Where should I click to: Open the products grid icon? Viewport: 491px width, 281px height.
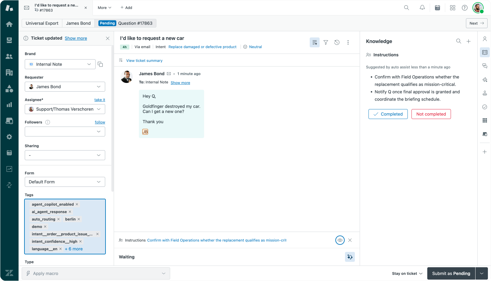coord(453,8)
